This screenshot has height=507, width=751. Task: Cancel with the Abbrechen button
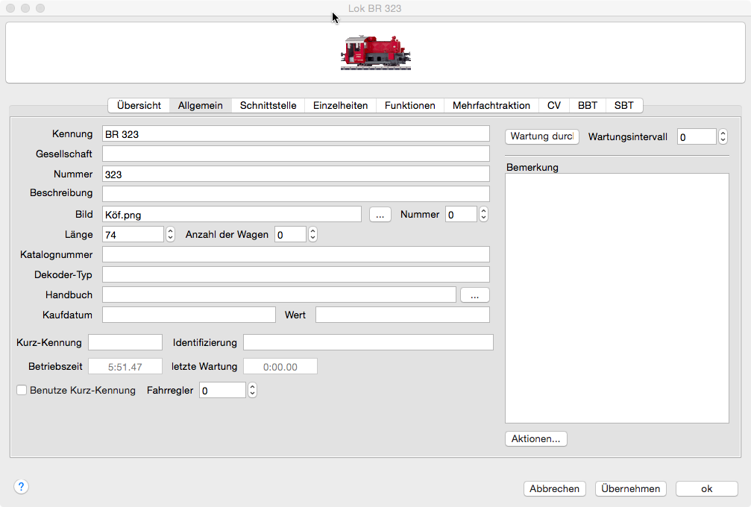tap(554, 489)
